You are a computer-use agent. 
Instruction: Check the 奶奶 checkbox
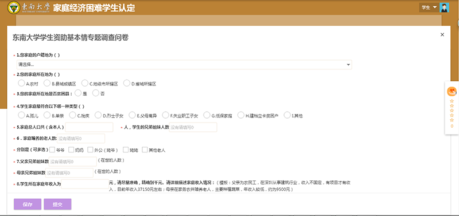[x=71, y=150]
